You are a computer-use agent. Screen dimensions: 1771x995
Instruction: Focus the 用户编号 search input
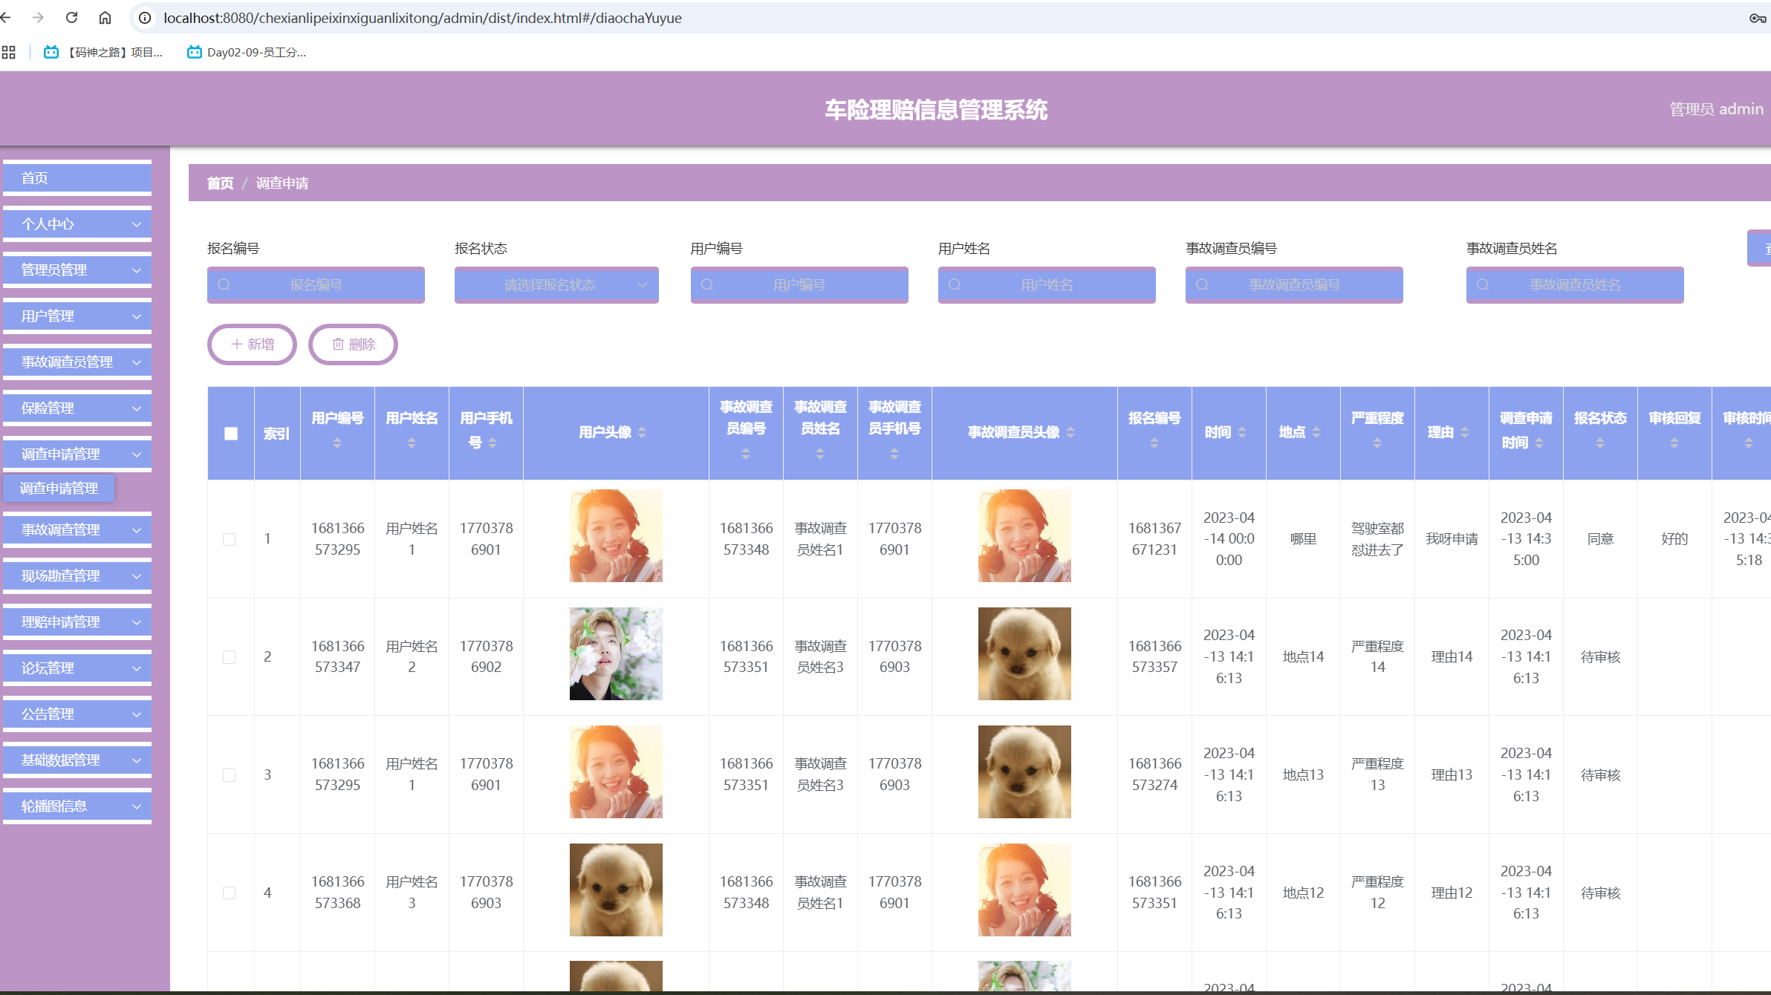[799, 284]
